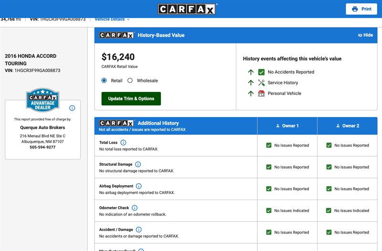Open Odometer Check info icon
Screen dimensions: 382x251
click(135, 208)
